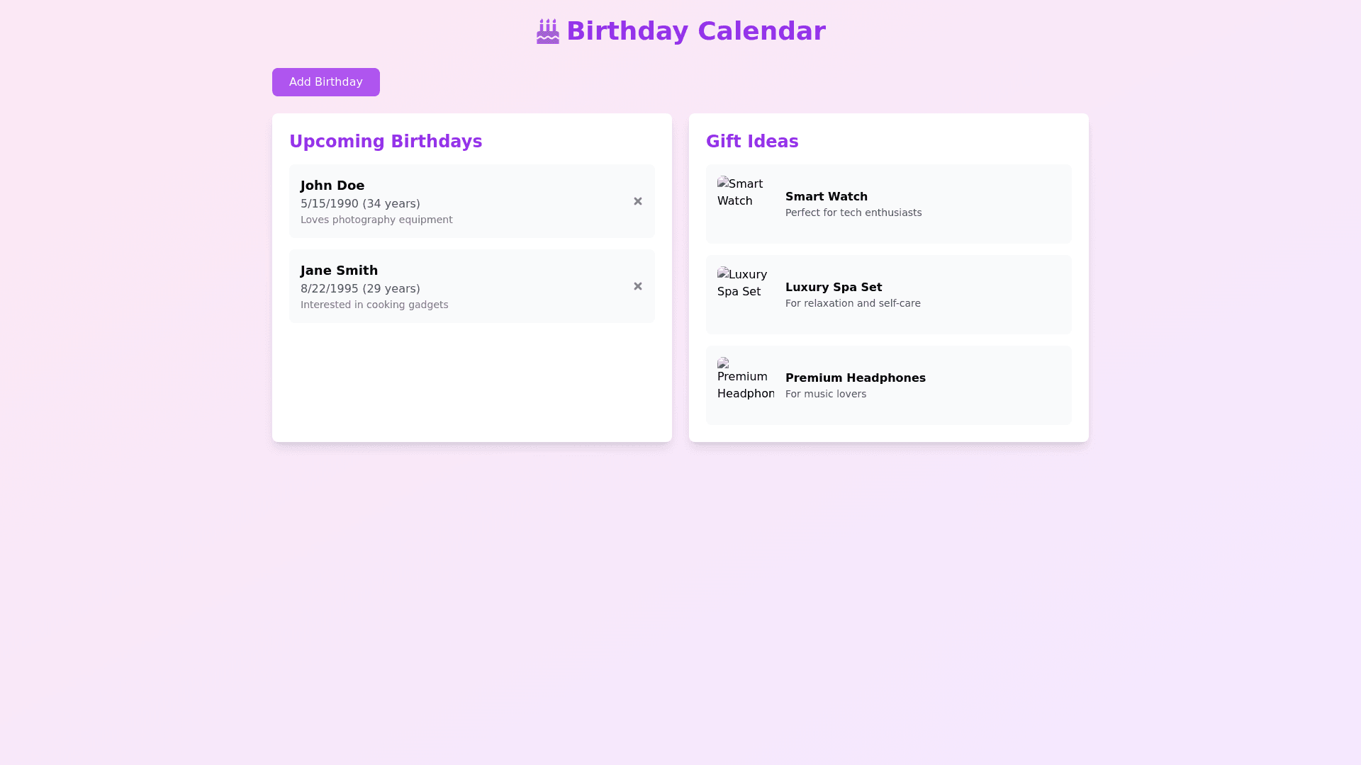Click the Smart Watch gift title
The width and height of the screenshot is (1361, 765).
826,196
